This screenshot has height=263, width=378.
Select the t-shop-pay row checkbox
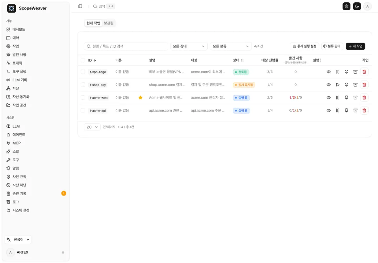83,85
